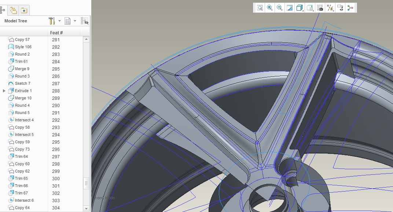Image resolution: width=393 pixels, height=212 pixels.
Task: Click feature number 288 cell
Action: click(56, 91)
